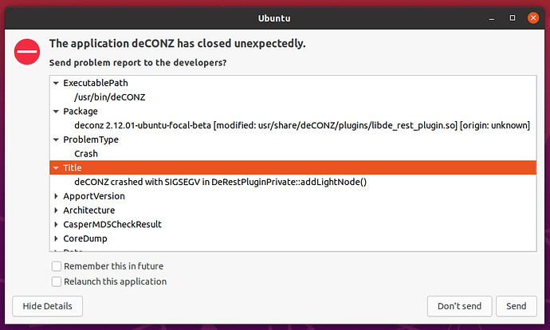This screenshot has height=330, width=550.
Task: Enable Remember this in future
Action: [x=57, y=266]
